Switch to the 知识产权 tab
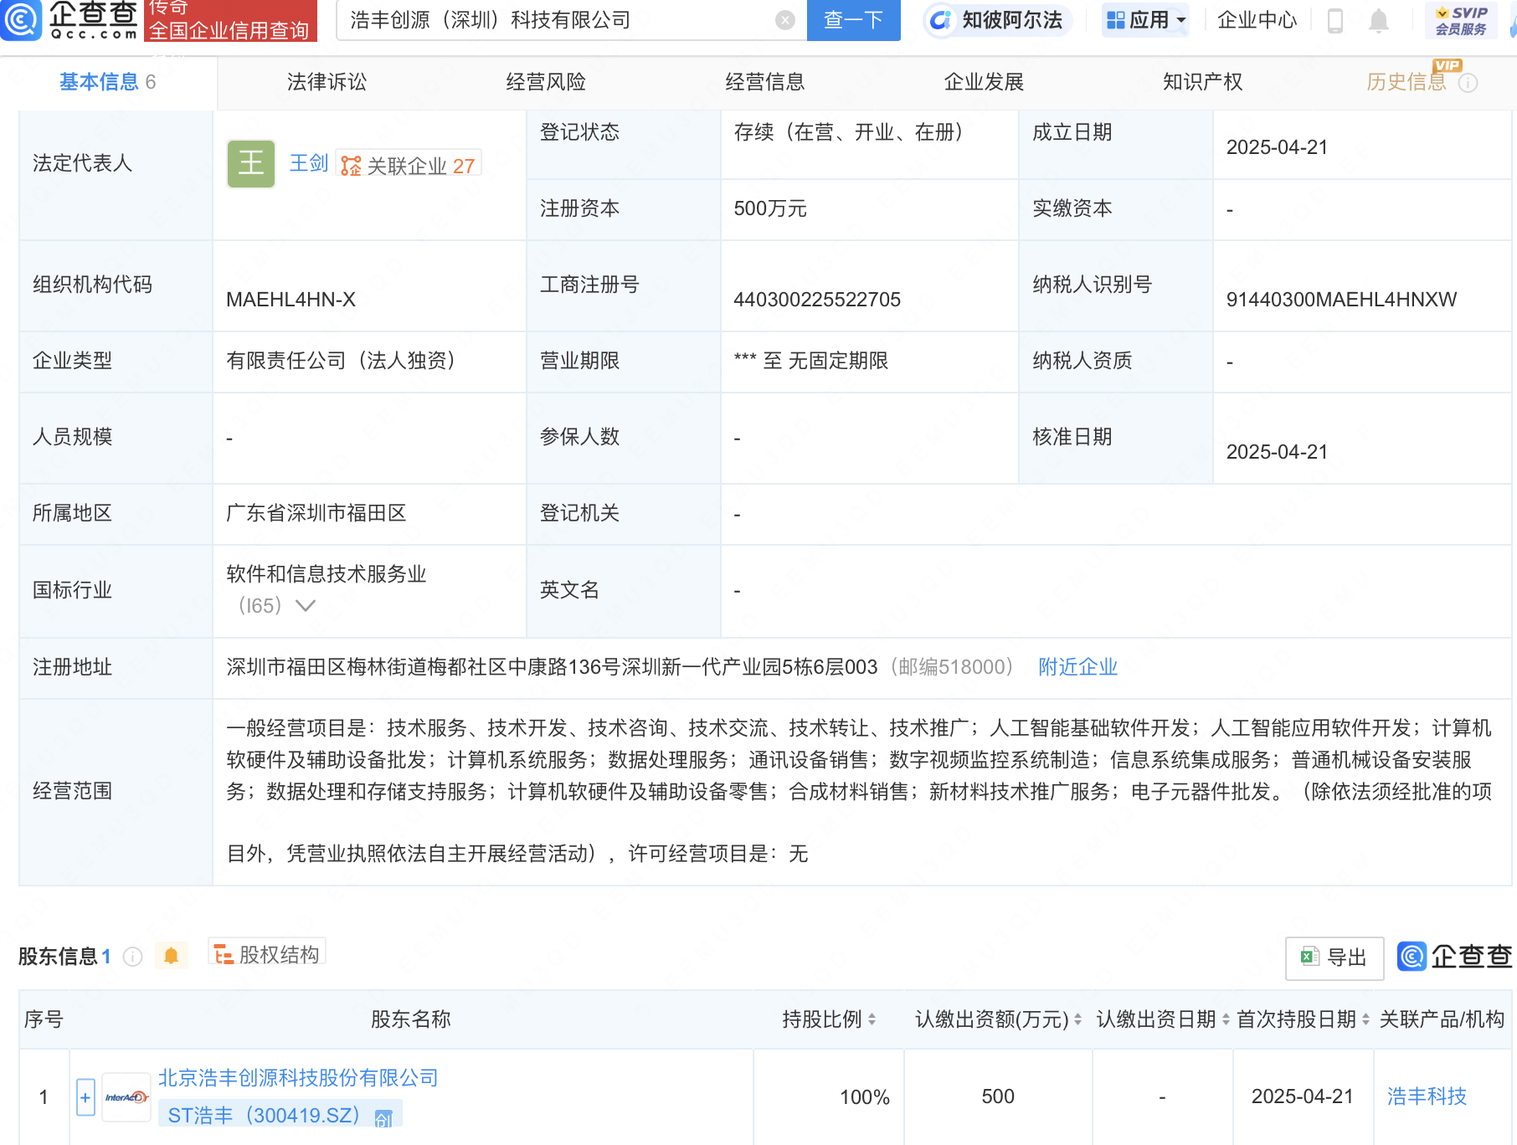 (x=1202, y=82)
